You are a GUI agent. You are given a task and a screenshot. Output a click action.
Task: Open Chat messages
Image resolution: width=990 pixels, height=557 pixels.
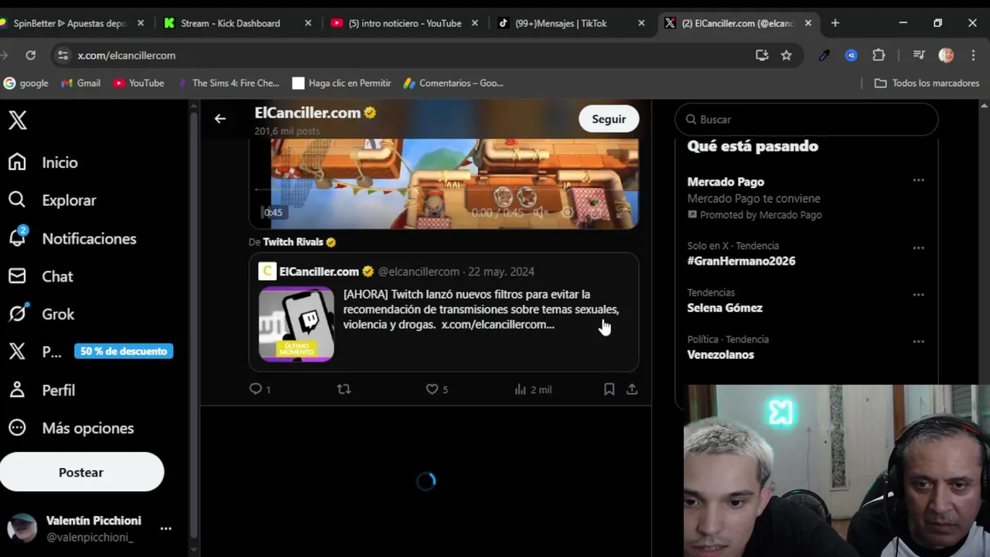(x=40, y=276)
